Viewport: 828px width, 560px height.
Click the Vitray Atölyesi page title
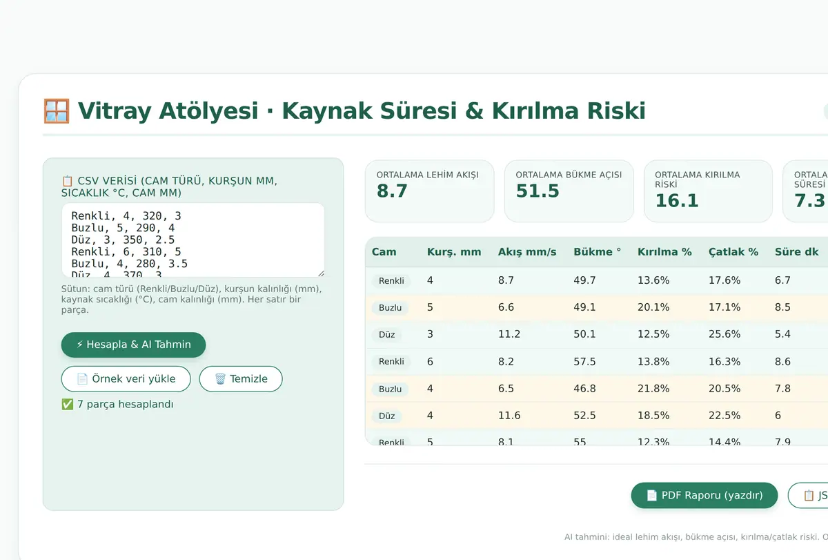coord(362,110)
